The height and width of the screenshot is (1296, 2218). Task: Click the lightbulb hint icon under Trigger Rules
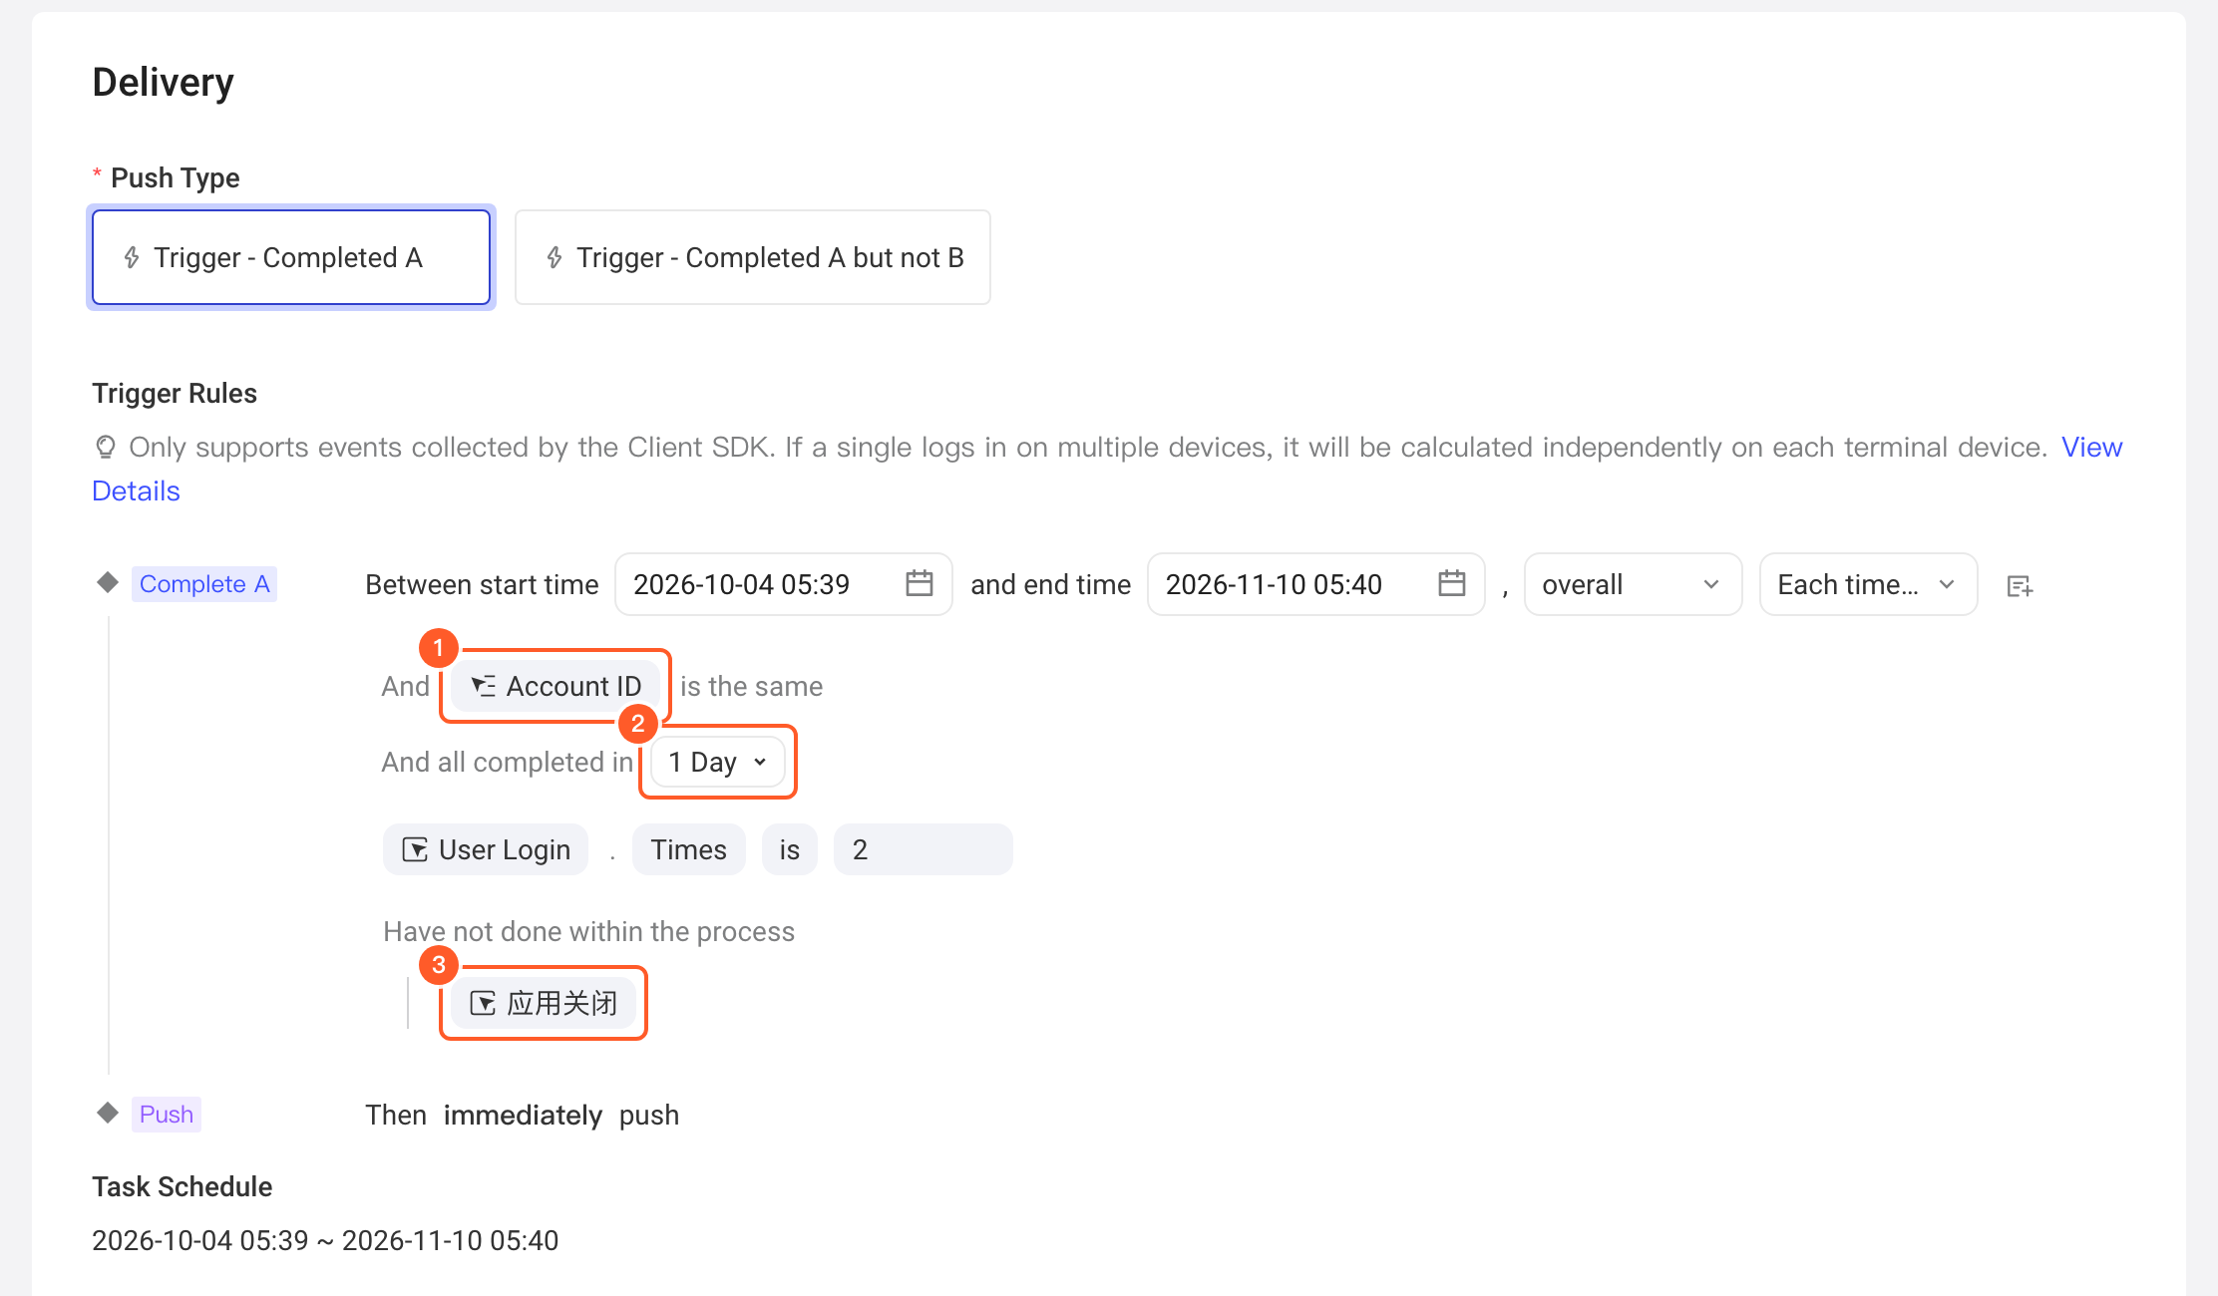(106, 447)
